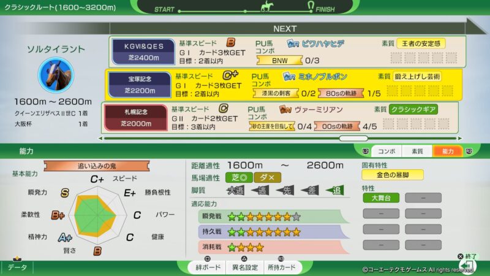
Task: Open the 所持カード menu
Action: click(282, 267)
